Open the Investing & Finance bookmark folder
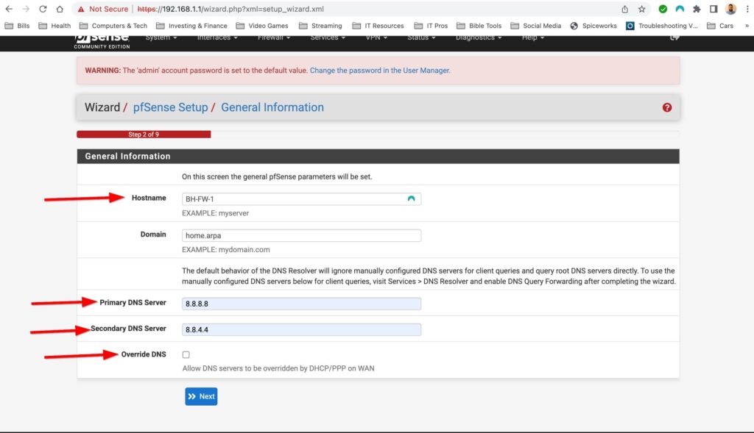 [x=191, y=26]
